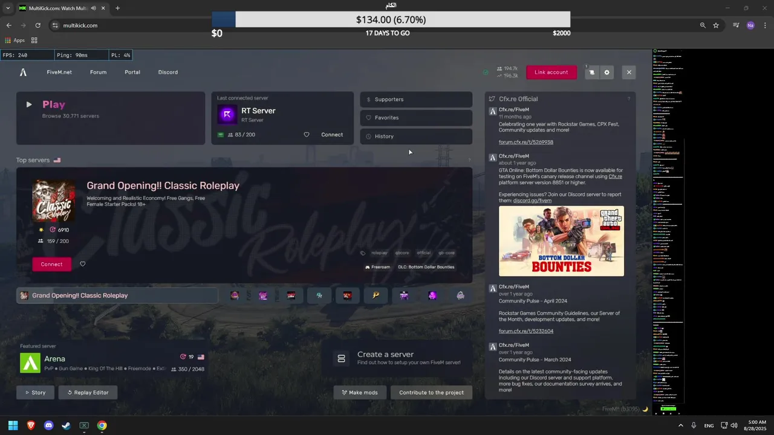This screenshot has height=435, width=774.
Task: Click the Arena green logo icon
Action: tap(30, 362)
